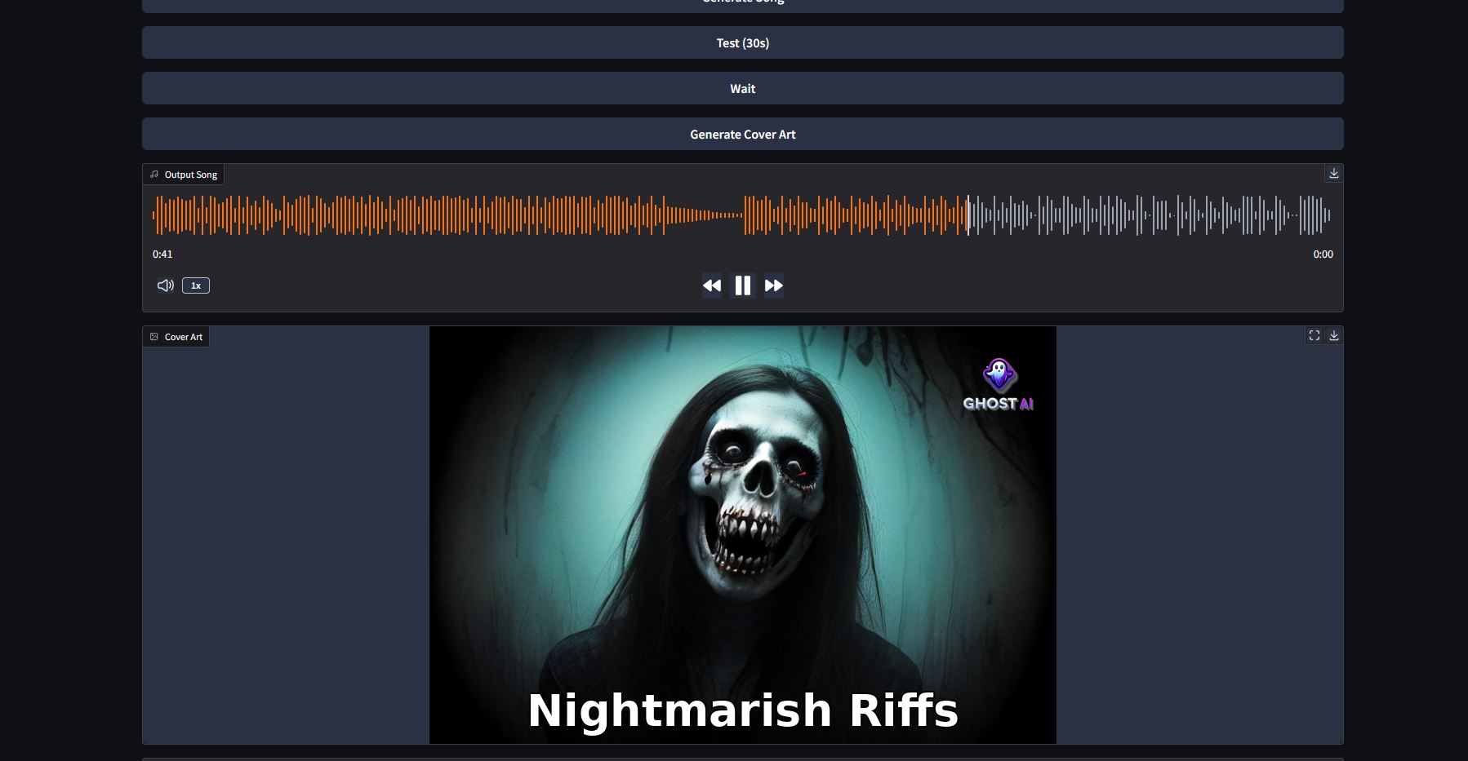Mute audio using the speaker icon
Image resolution: width=1468 pixels, height=761 pixels.
[165, 285]
